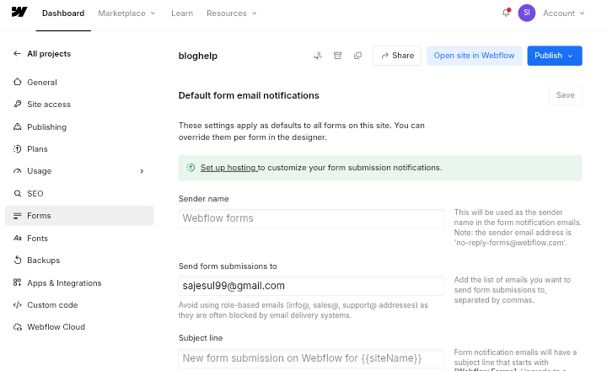Click the Share button
The image size is (607, 371).
pyautogui.click(x=397, y=56)
